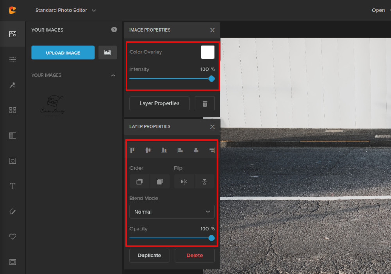Open the Blend Mode dropdown

click(172, 212)
